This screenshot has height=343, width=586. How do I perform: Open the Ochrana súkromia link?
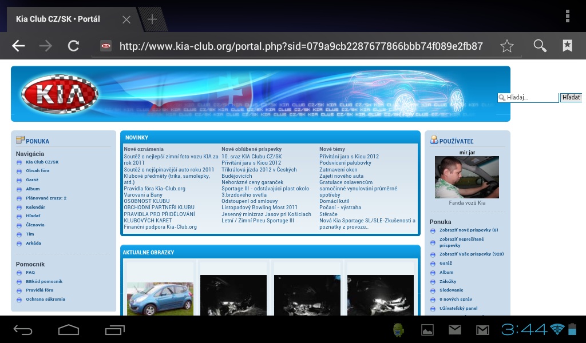pos(45,300)
